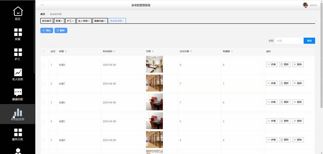323x154 pixels.
Task: Open 首页 in the left sidebar
Action: click(18, 14)
